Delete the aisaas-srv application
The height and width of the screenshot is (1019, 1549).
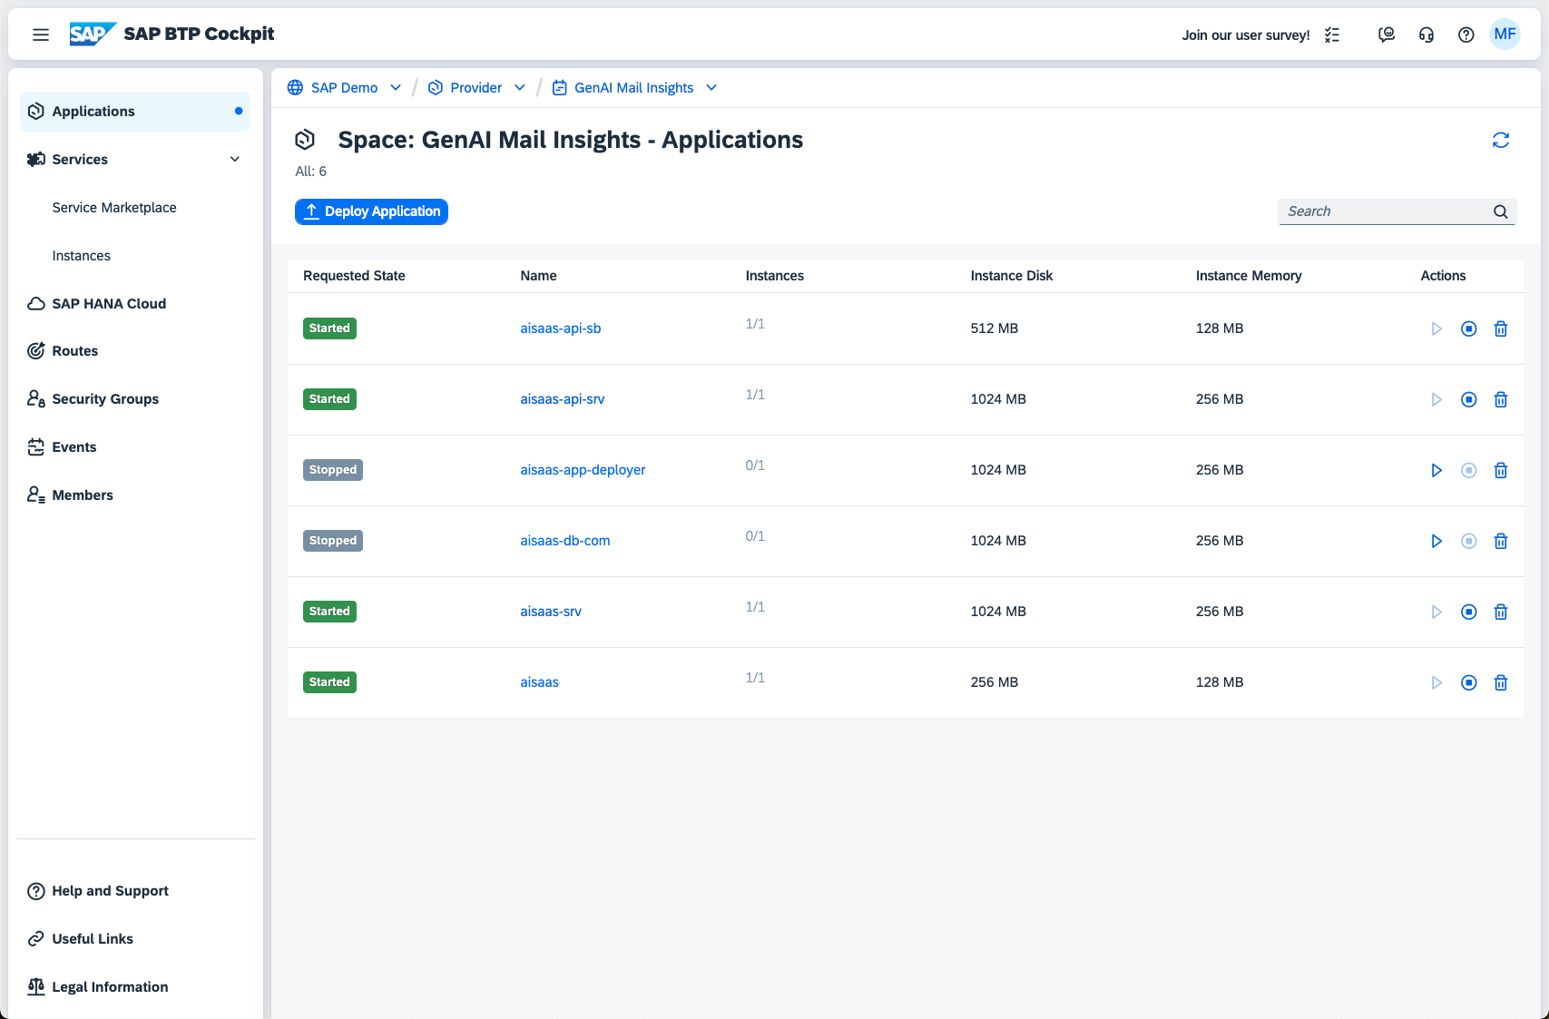click(1501, 612)
